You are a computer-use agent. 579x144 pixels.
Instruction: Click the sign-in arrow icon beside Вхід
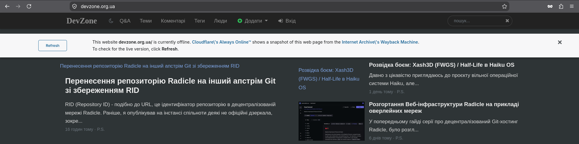tap(280, 21)
